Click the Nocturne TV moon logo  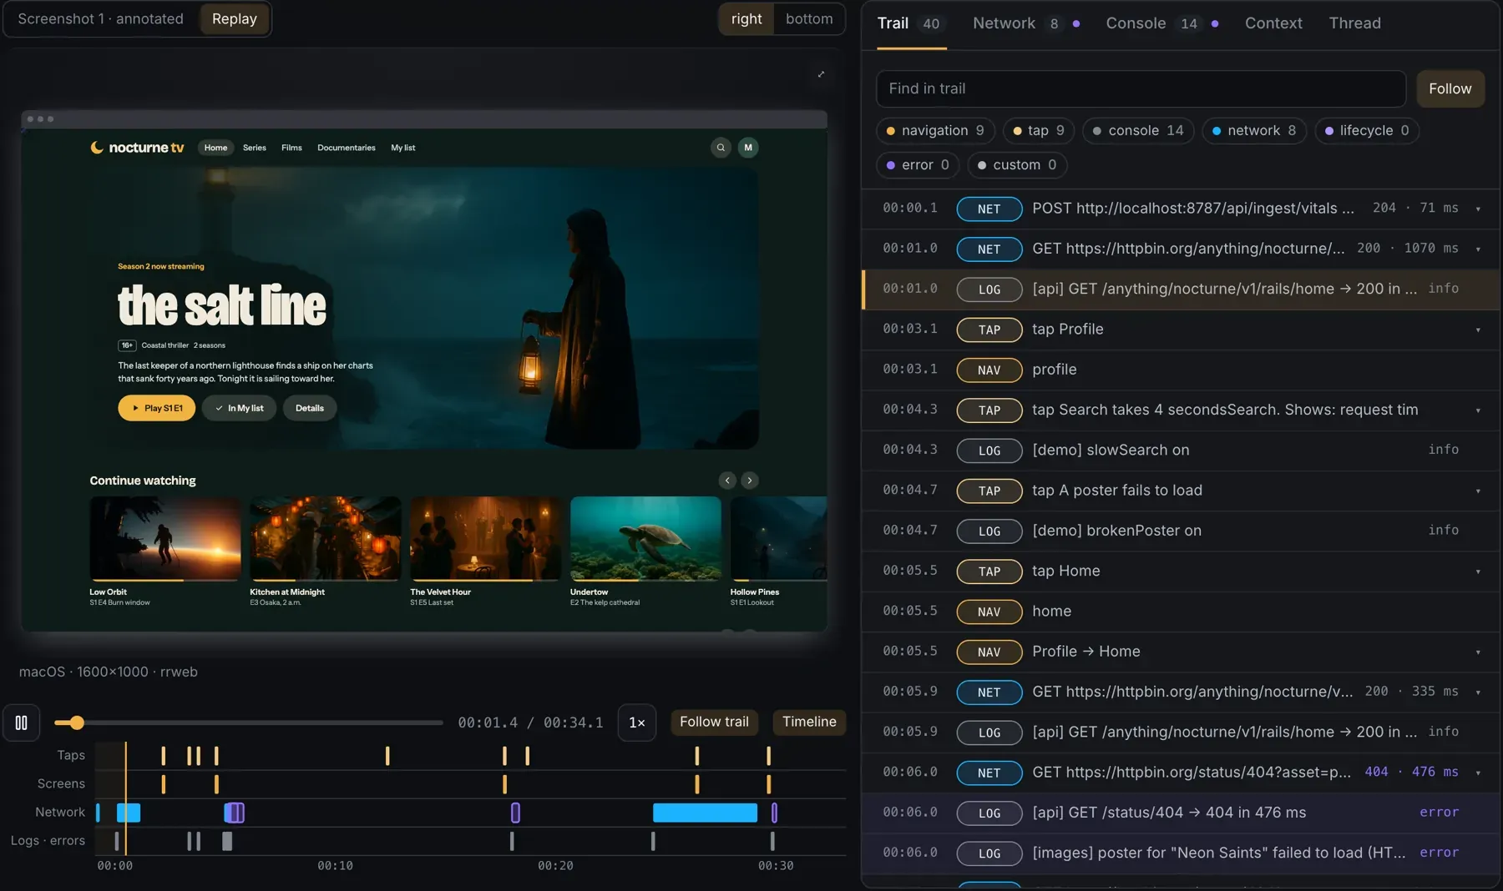(x=97, y=148)
